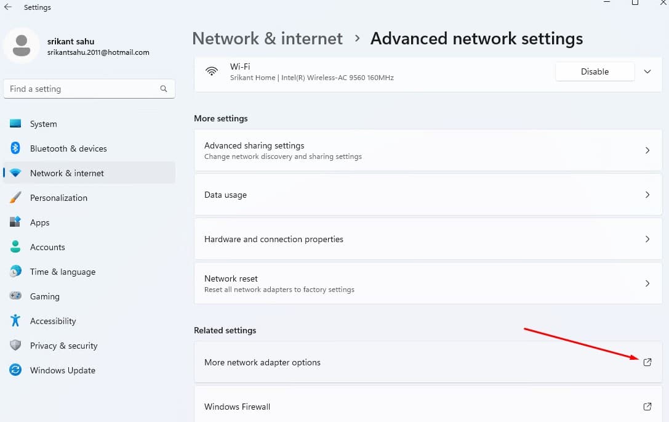The width and height of the screenshot is (669, 422).
Task: Click the Wi-Fi adapter signal icon
Action: 212,71
